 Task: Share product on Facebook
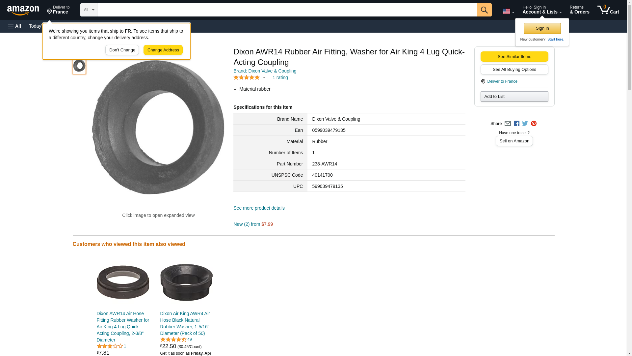[516, 124]
